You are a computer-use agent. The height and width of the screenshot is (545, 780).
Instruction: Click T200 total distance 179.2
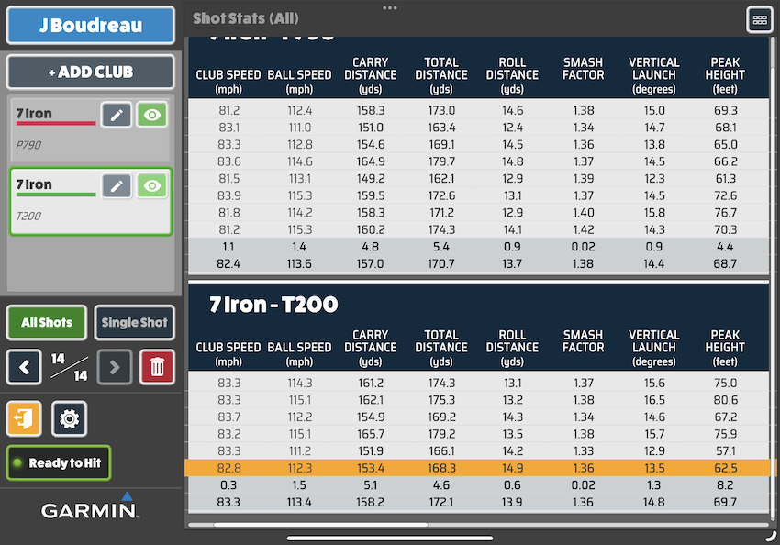[x=441, y=434]
